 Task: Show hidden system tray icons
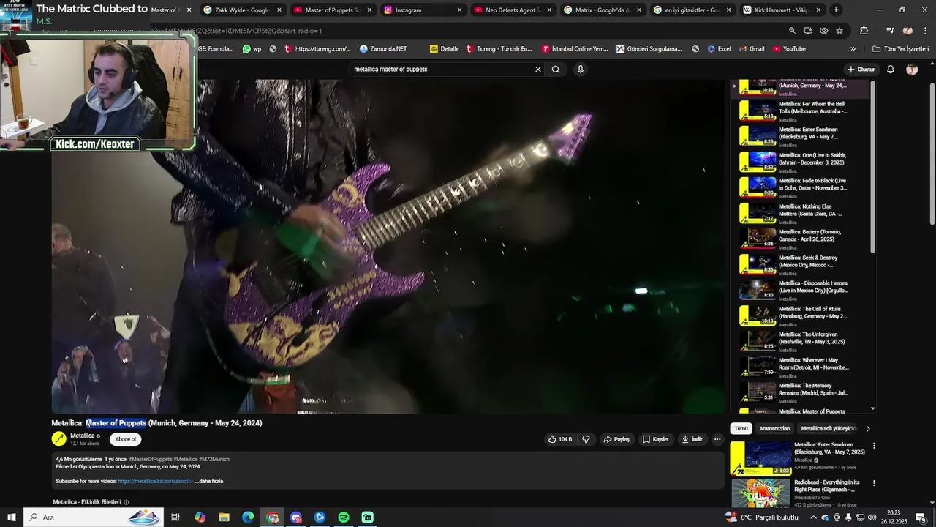pyautogui.click(x=813, y=517)
